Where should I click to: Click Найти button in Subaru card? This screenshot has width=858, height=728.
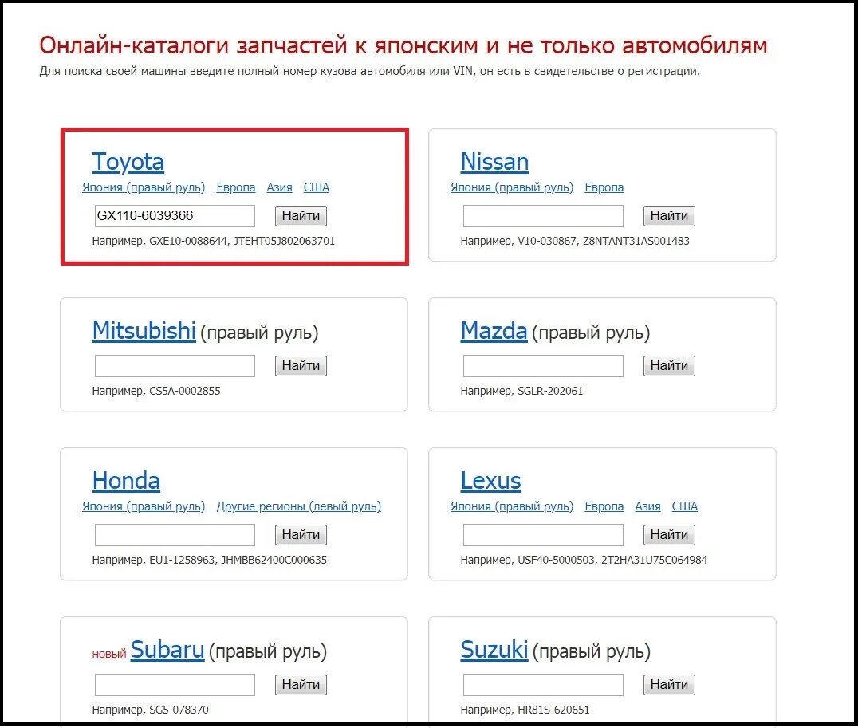[301, 685]
